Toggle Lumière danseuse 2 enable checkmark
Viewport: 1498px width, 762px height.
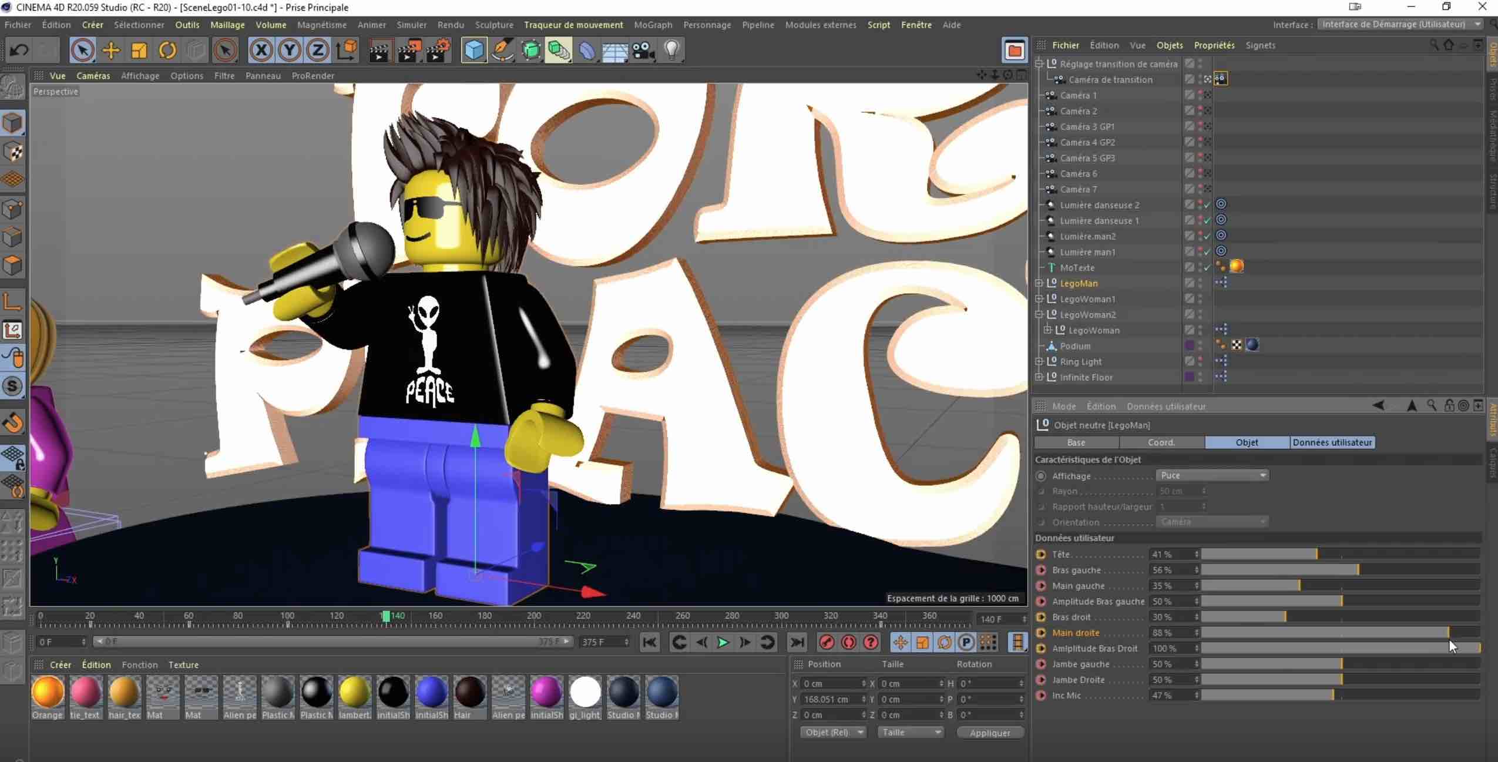tap(1207, 204)
